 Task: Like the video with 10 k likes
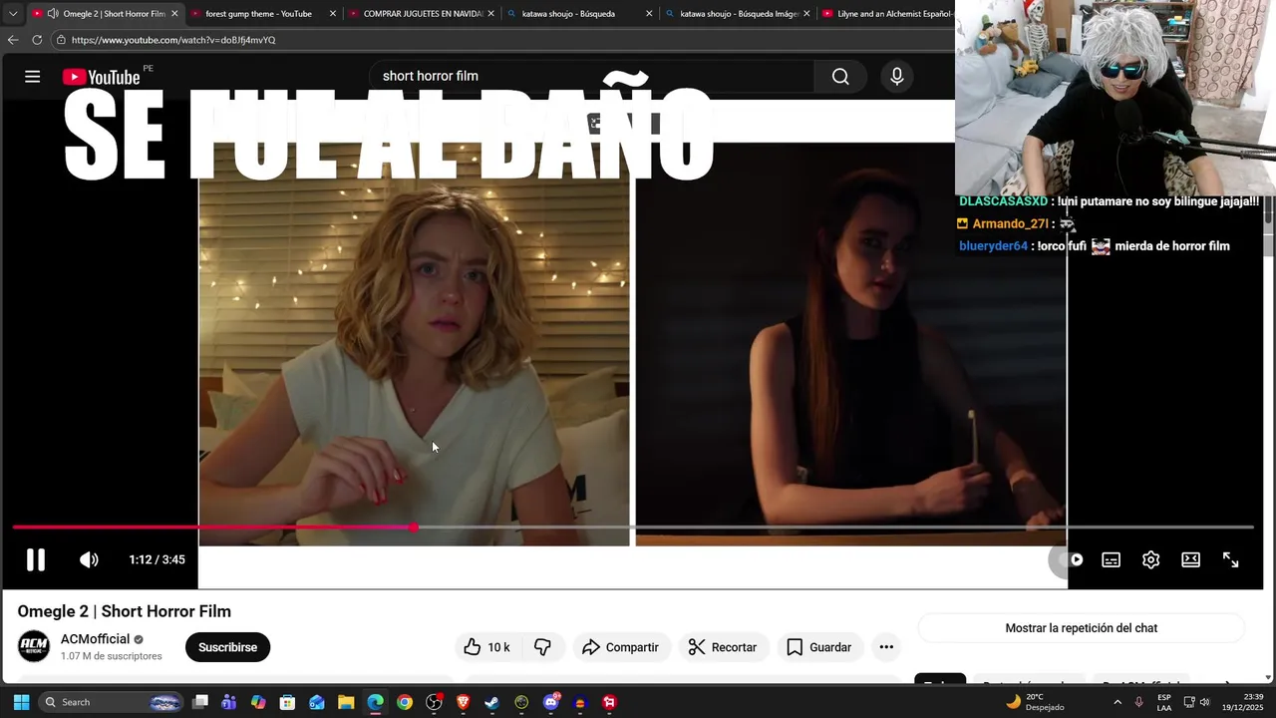click(486, 647)
